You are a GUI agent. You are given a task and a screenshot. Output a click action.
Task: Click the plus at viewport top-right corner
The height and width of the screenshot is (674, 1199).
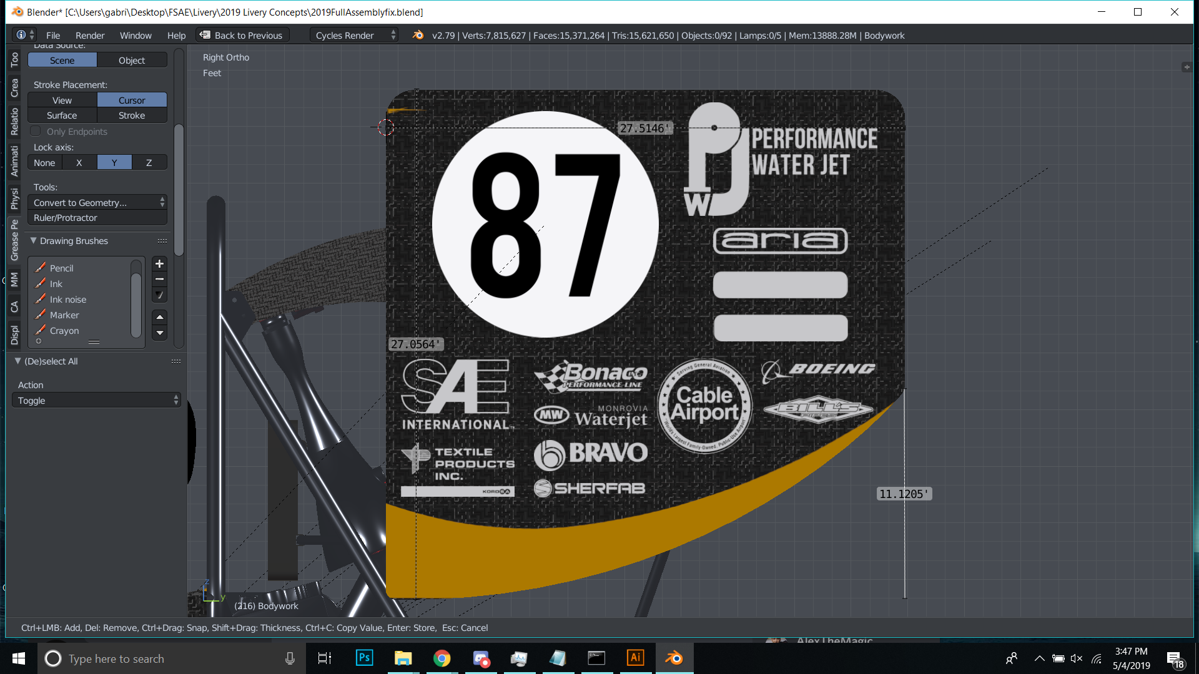pyautogui.click(x=1187, y=67)
